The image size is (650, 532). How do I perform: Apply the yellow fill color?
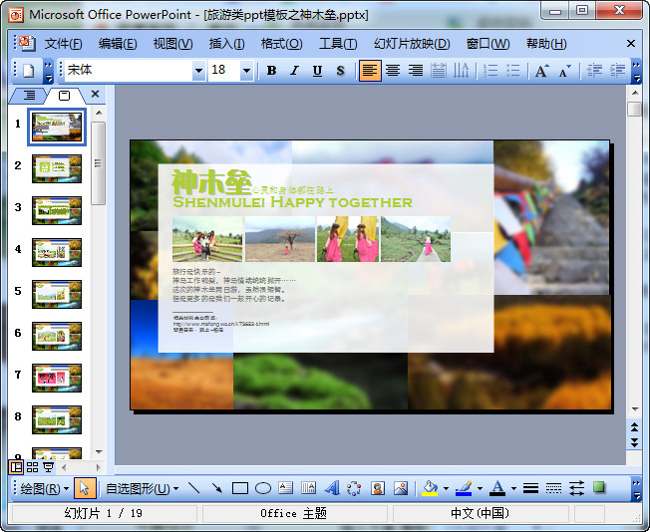click(430, 488)
